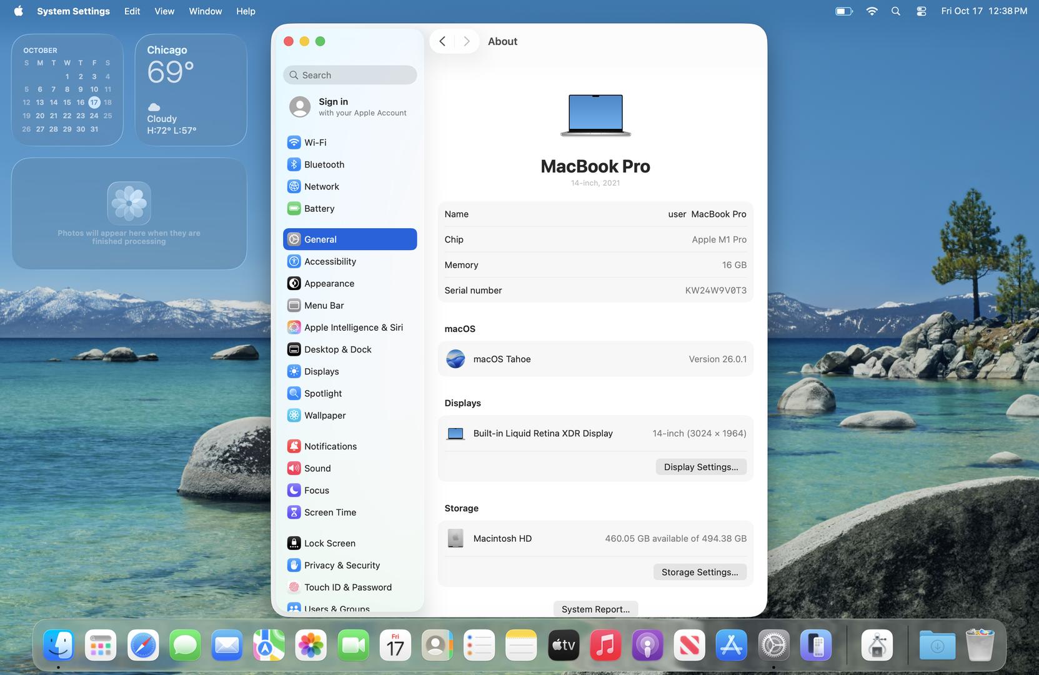Viewport: 1039px width, 675px height.
Task: Select Wallpaper in the sidebar
Action: pos(324,416)
